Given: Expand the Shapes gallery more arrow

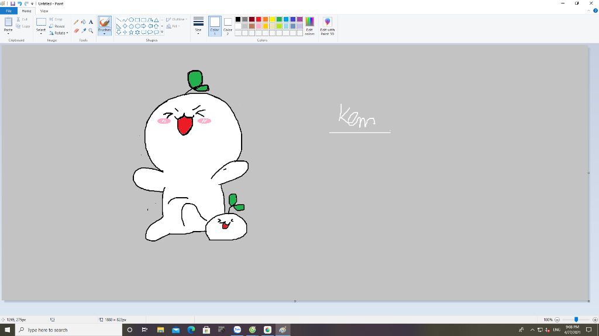Looking at the screenshot, I should click(x=162, y=32).
